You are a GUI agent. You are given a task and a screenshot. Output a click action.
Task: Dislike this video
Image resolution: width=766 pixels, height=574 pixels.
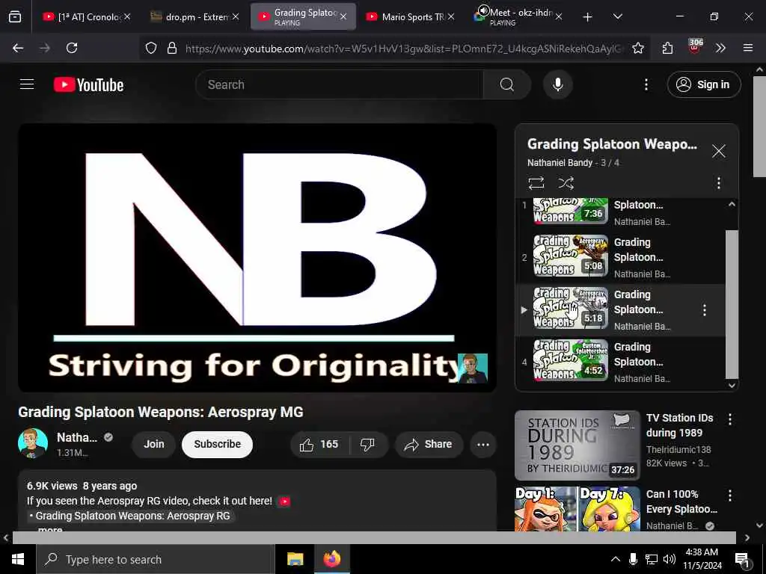pos(367,444)
